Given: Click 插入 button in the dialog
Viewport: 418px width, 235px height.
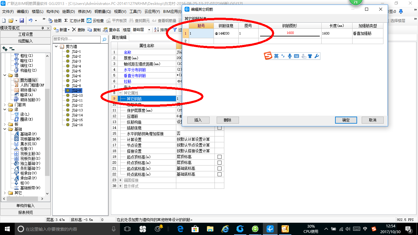Looking at the screenshot, I should (198, 120).
